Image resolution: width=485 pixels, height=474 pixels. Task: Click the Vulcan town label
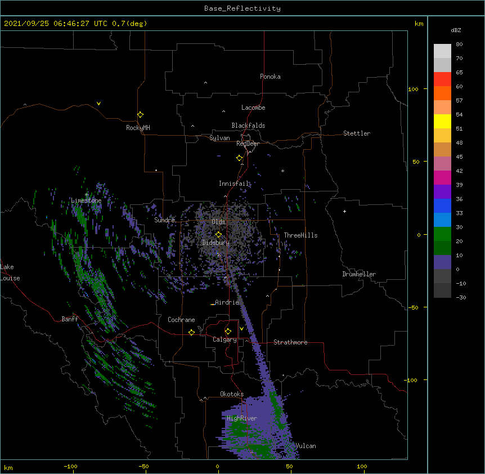306,446
